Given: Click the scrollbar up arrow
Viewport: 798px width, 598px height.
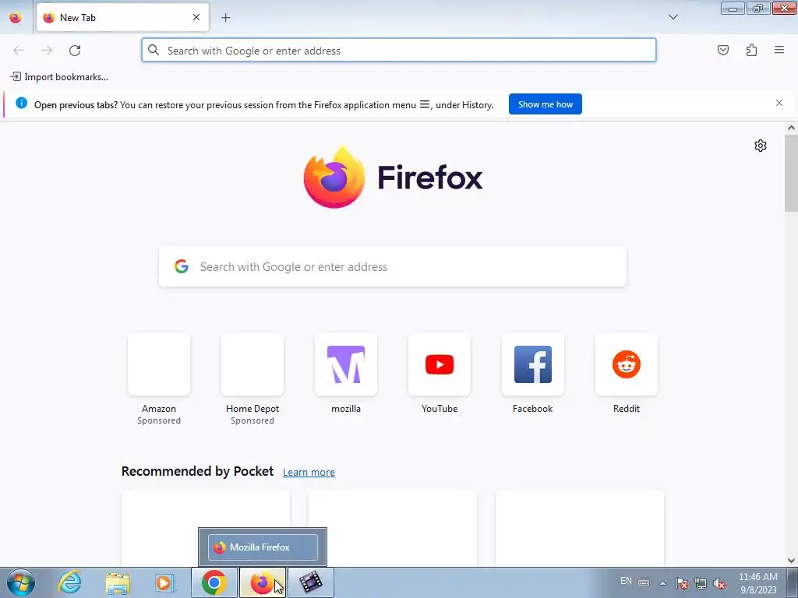Looking at the screenshot, I should click(x=791, y=128).
